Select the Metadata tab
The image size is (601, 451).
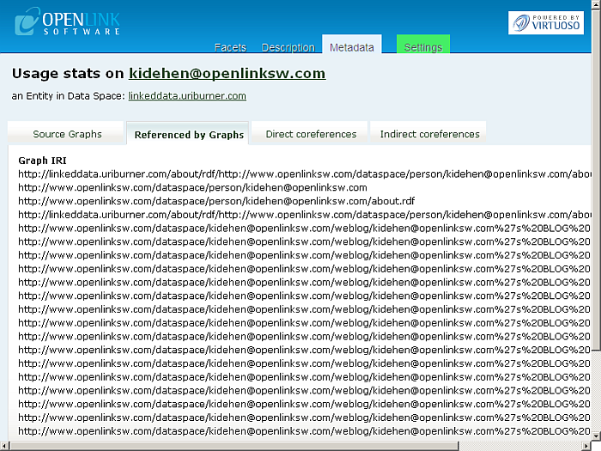(x=351, y=44)
